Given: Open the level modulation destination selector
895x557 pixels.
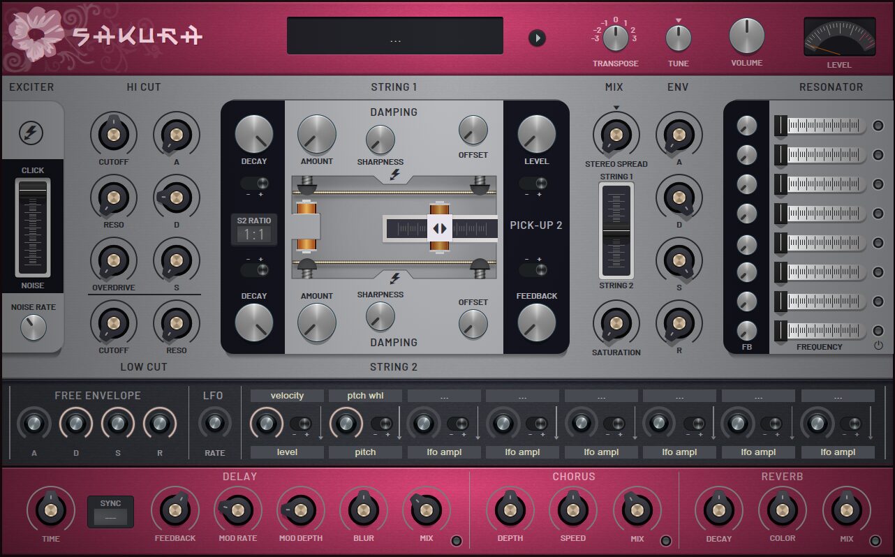Looking at the screenshot, I should click(287, 452).
